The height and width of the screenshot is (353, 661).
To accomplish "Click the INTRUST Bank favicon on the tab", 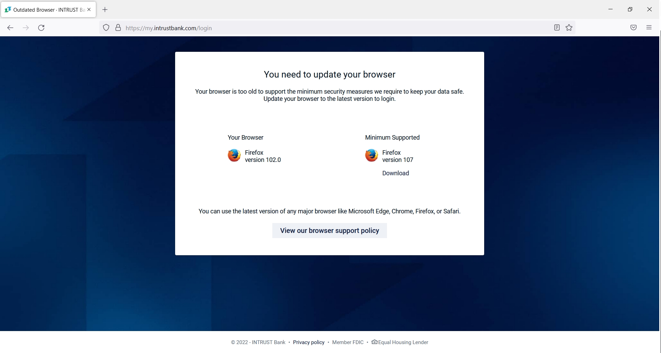I will pyautogui.click(x=8, y=9).
